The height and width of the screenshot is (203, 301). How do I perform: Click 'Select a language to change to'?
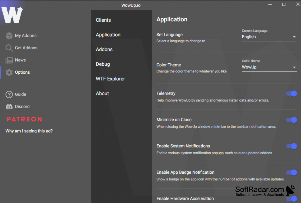tap(181, 41)
